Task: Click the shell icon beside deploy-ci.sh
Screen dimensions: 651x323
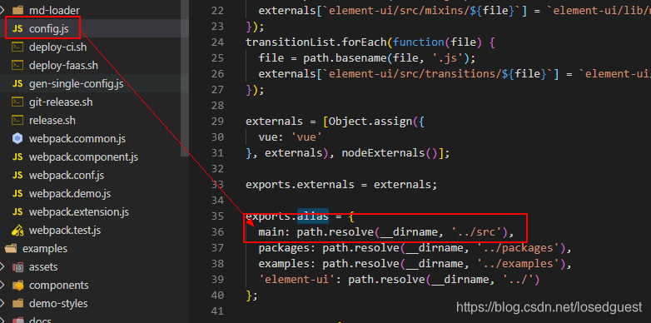Action: coord(17,47)
